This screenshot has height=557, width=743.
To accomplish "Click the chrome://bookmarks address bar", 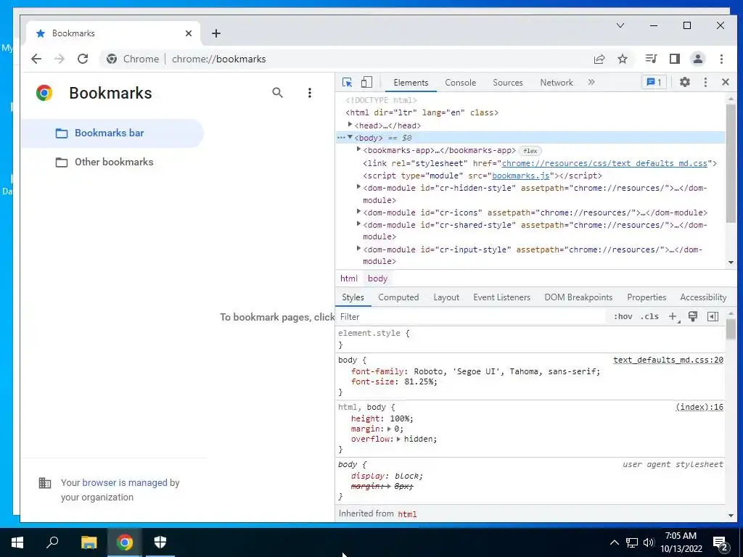I will coord(218,59).
